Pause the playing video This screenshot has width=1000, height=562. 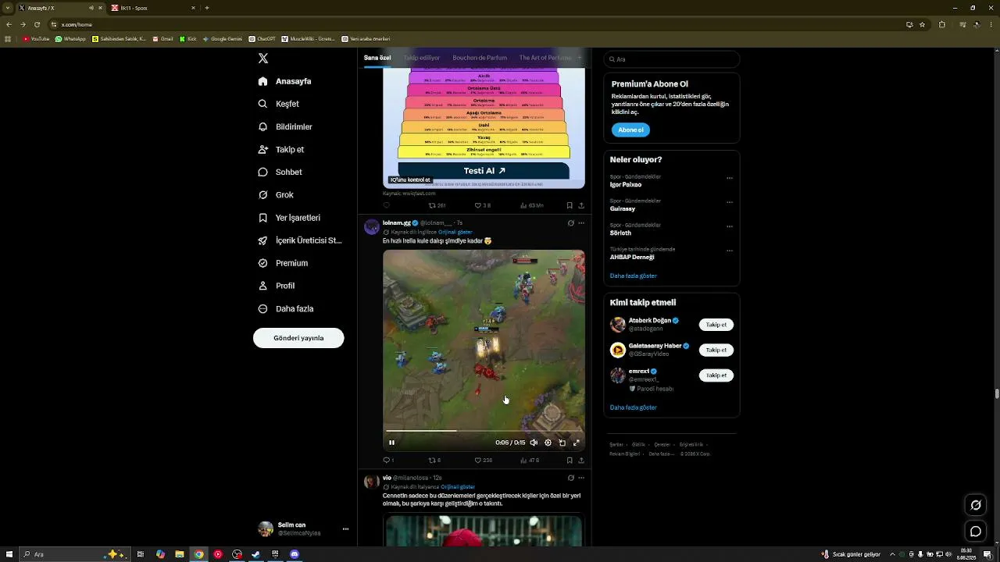(x=391, y=443)
